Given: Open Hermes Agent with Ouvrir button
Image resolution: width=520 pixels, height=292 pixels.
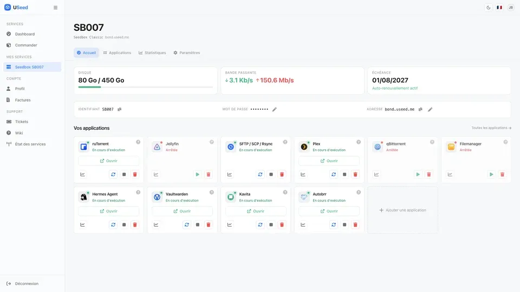Looking at the screenshot, I should pos(109,211).
